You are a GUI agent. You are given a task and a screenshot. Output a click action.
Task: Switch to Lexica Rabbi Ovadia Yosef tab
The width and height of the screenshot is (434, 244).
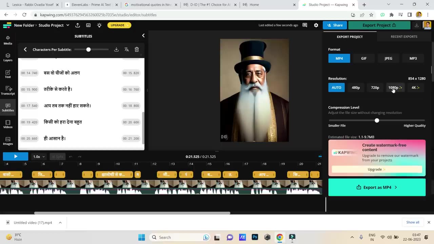pyautogui.click(x=32, y=5)
